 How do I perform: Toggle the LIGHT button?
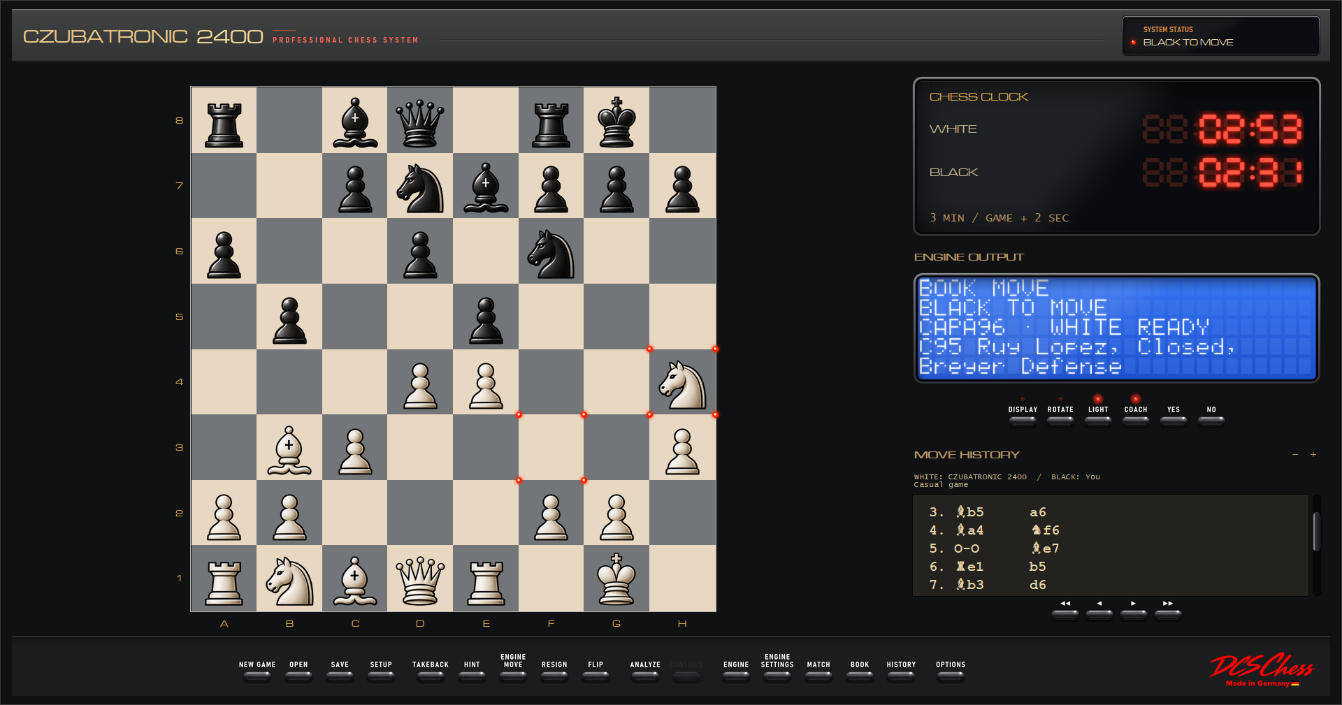click(x=1098, y=421)
